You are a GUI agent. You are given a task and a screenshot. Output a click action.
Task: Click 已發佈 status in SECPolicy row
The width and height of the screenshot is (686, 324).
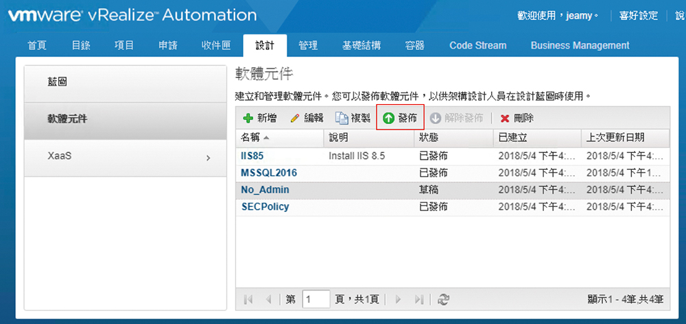click(433, 207)
